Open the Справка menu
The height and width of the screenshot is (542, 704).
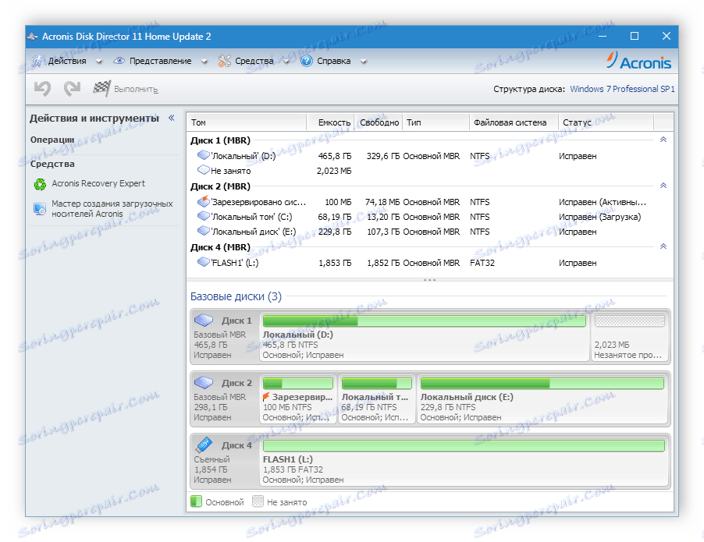pos(333,61)
